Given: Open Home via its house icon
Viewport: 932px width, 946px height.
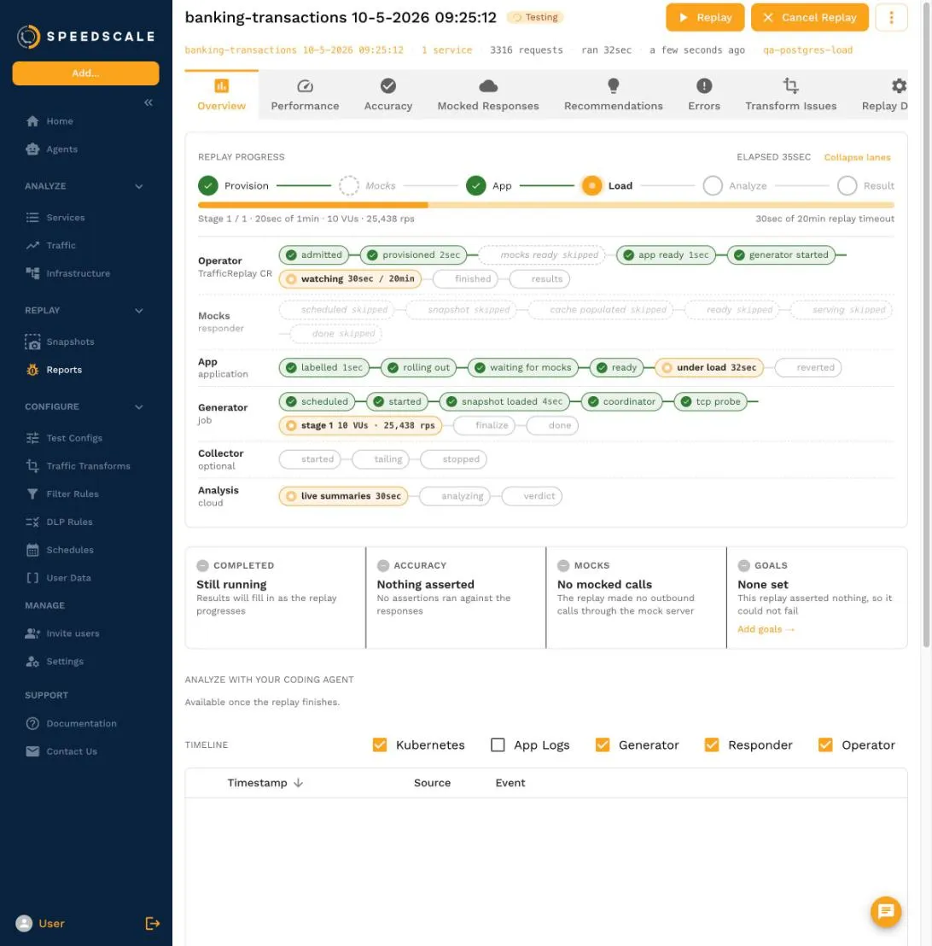Looking at the screenshot, I should [32, 121].
